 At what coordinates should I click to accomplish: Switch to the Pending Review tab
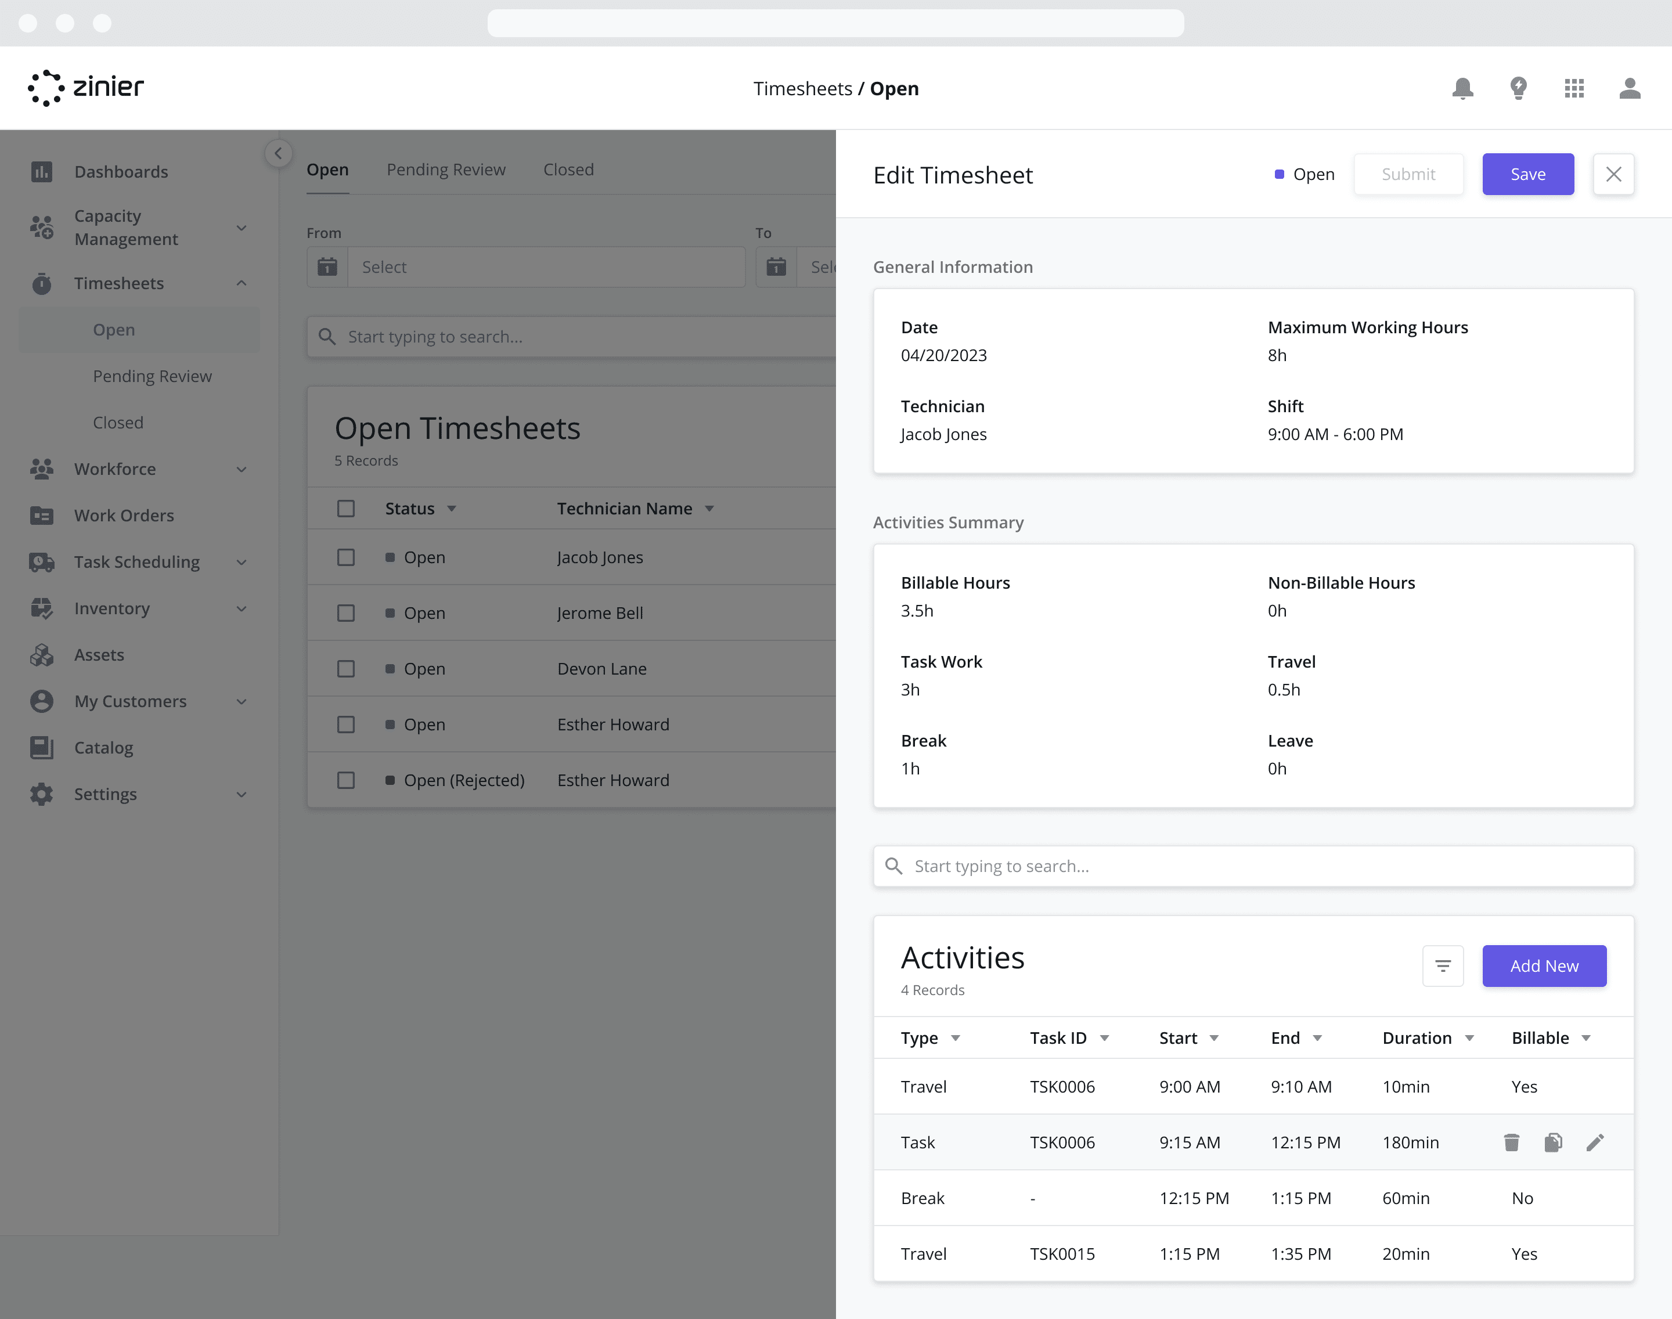tap(446, 169)
